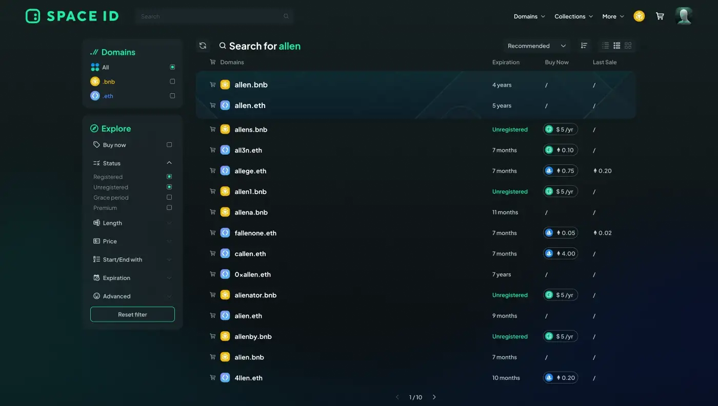718x406 pixels.
Task: Add 0xallen.eth to cart
Action: click(212, 274)
